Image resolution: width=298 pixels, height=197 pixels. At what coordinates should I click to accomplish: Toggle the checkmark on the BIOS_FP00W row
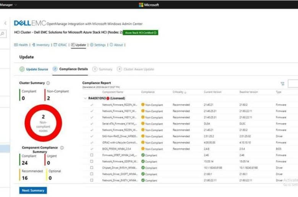tap(92, 149)
